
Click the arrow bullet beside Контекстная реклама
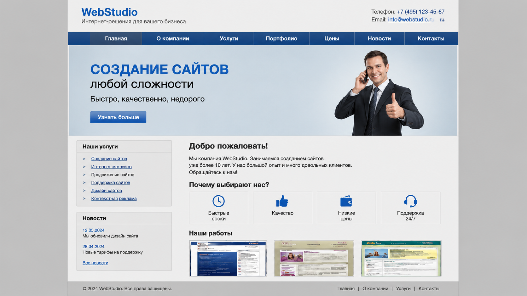84,198
